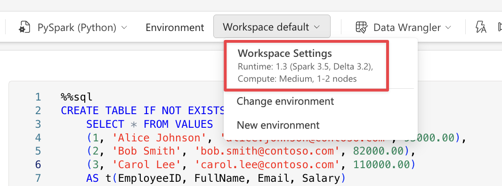Click the PySpark notebook language icon
This screenshot has height=186, width=502.
tap(24, 27)
